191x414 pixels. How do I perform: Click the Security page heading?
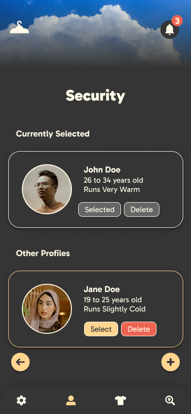(x=95, y=96)
